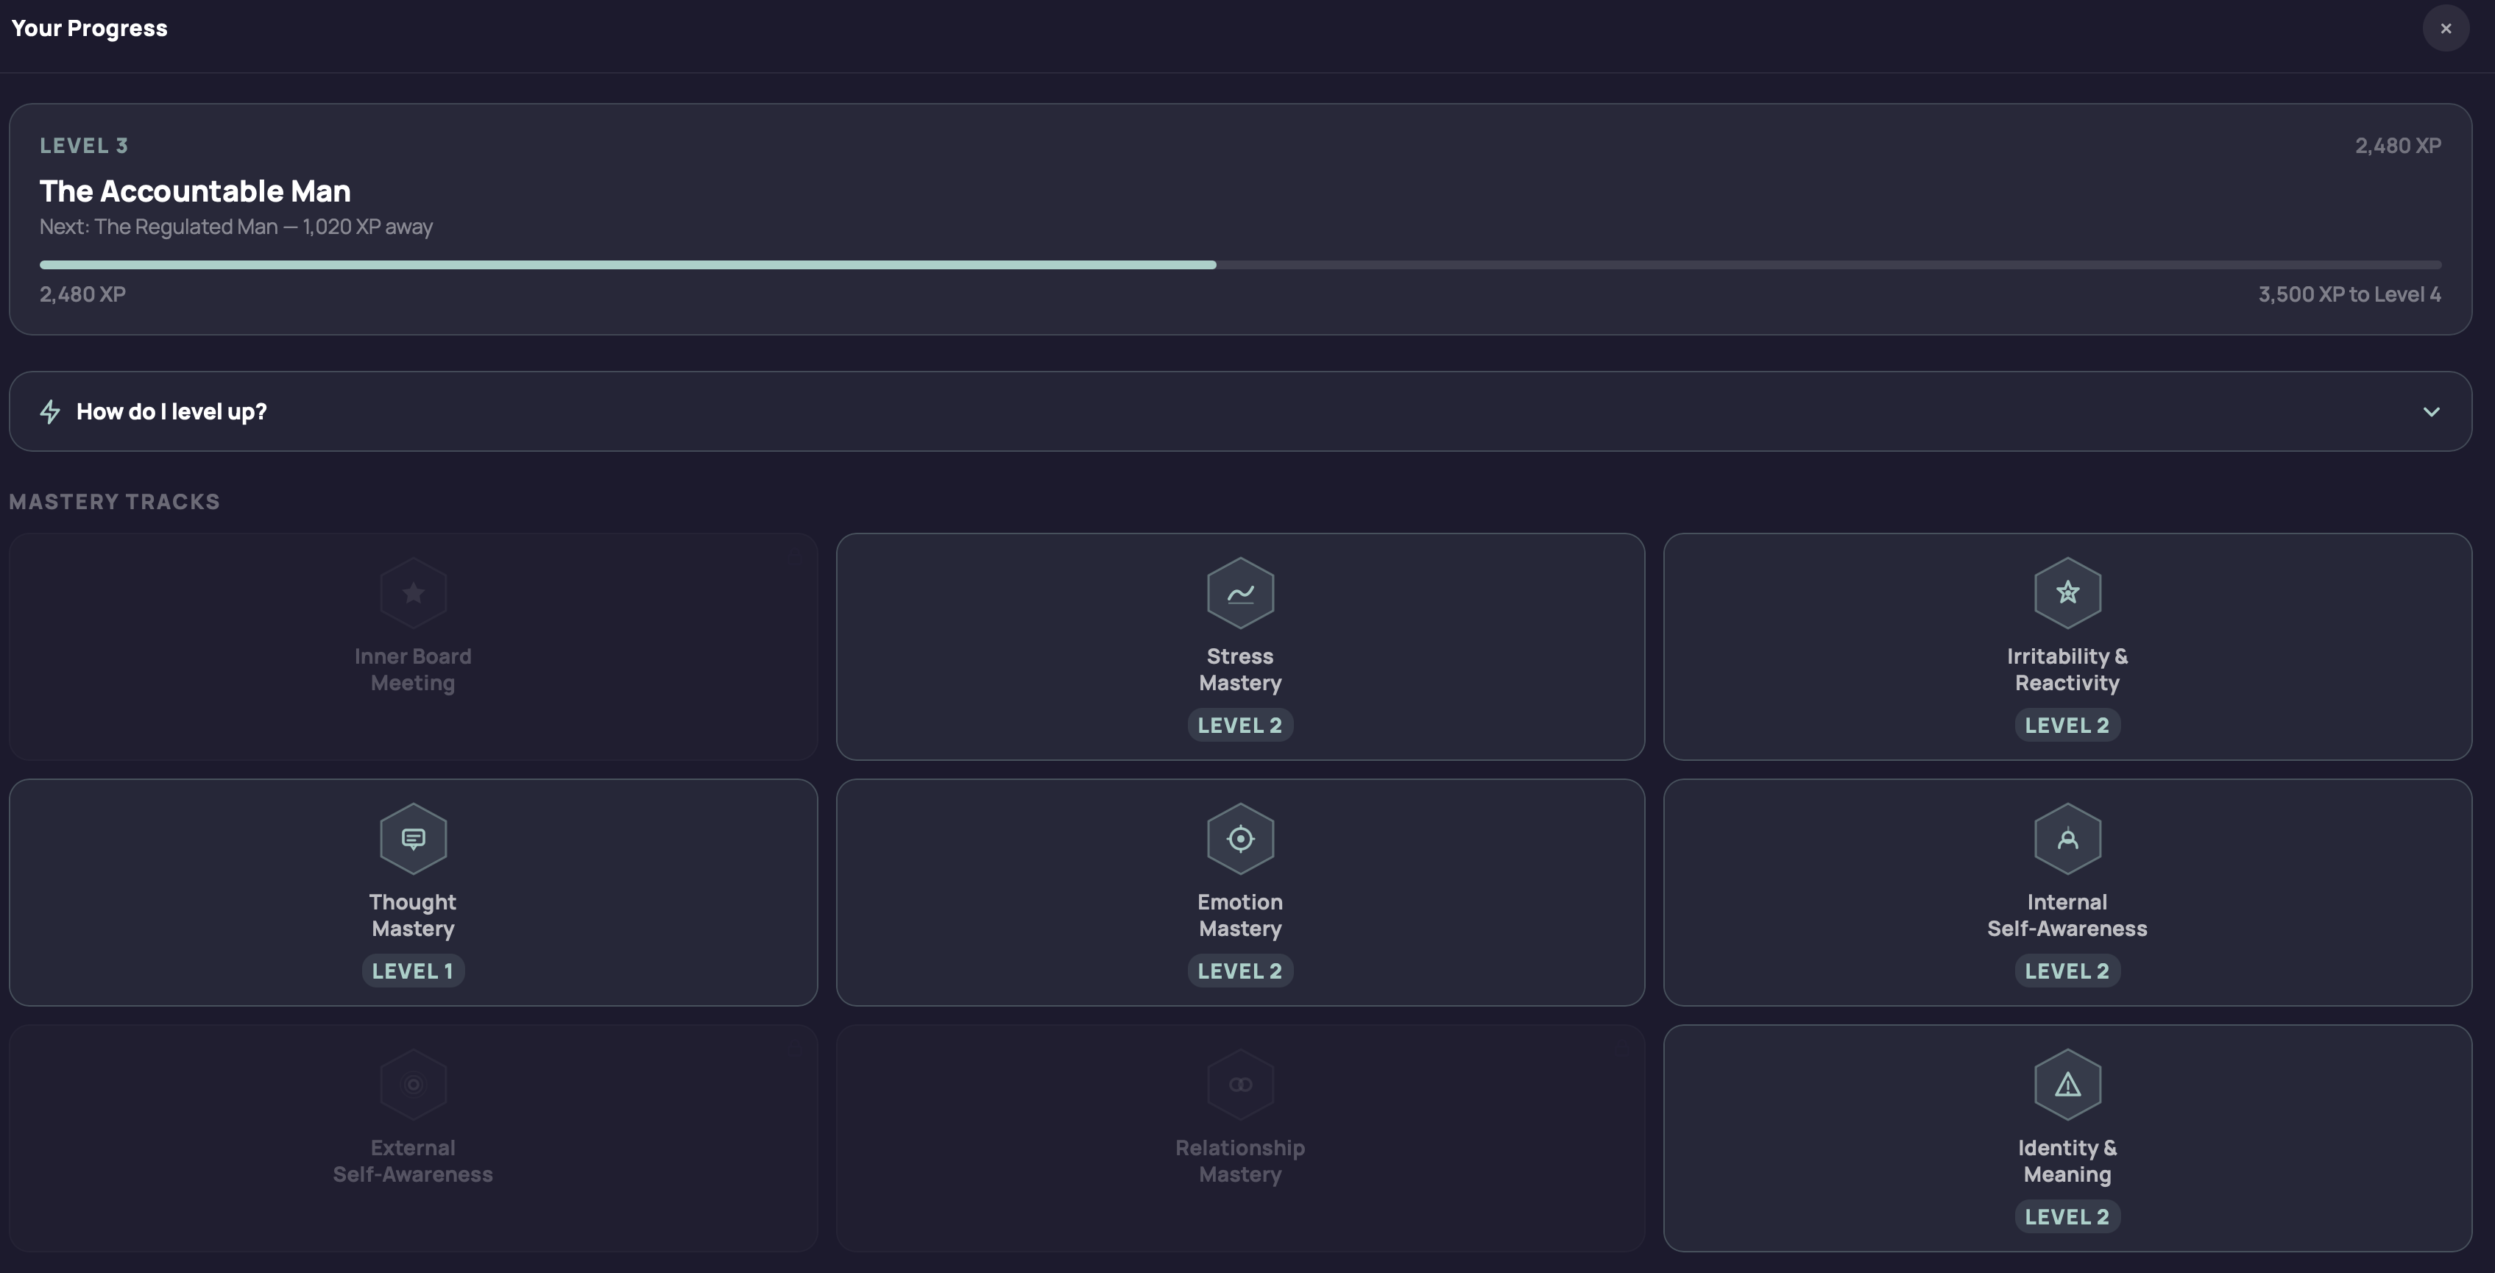Click the Emotion Mastery target icon

point(1239,838)
